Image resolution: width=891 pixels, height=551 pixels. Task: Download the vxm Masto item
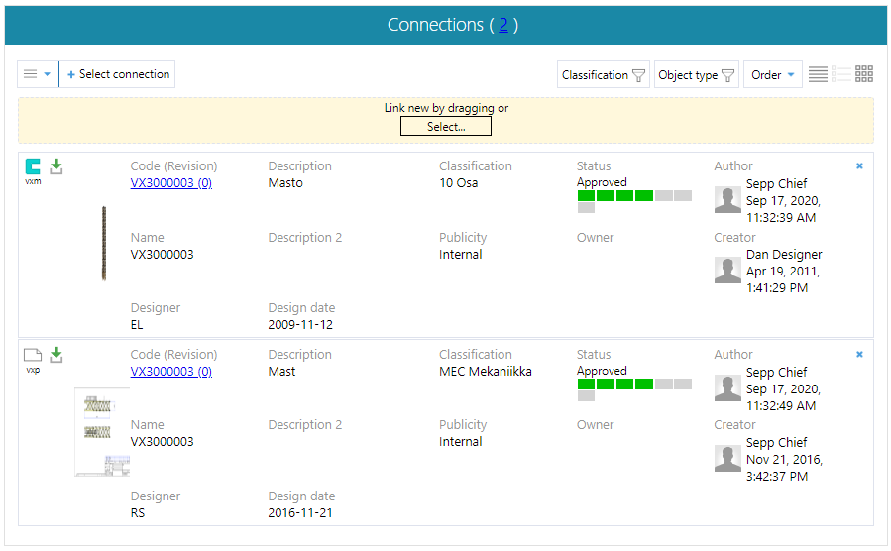point(56,166)
